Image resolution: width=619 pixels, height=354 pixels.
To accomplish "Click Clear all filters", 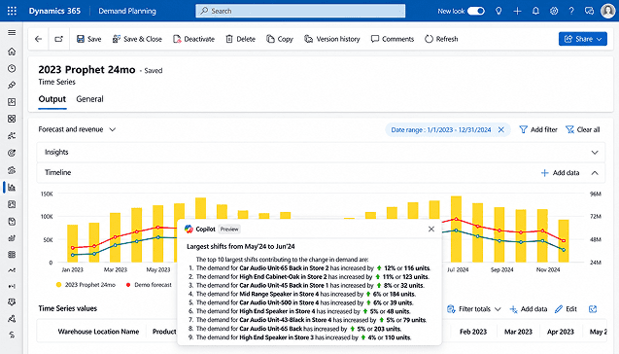I will pos(583,129).
